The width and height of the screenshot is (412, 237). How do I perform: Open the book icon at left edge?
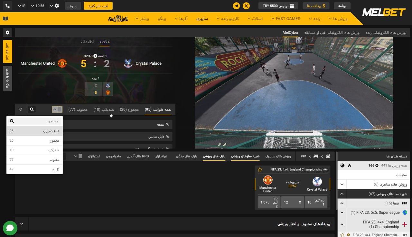[x=5, y=19]
